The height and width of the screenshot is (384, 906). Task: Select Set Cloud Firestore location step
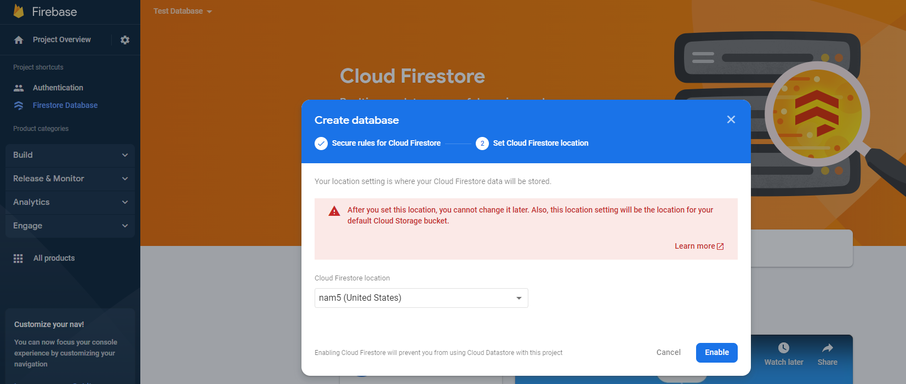pyautogui.click(x=541, y=143)
